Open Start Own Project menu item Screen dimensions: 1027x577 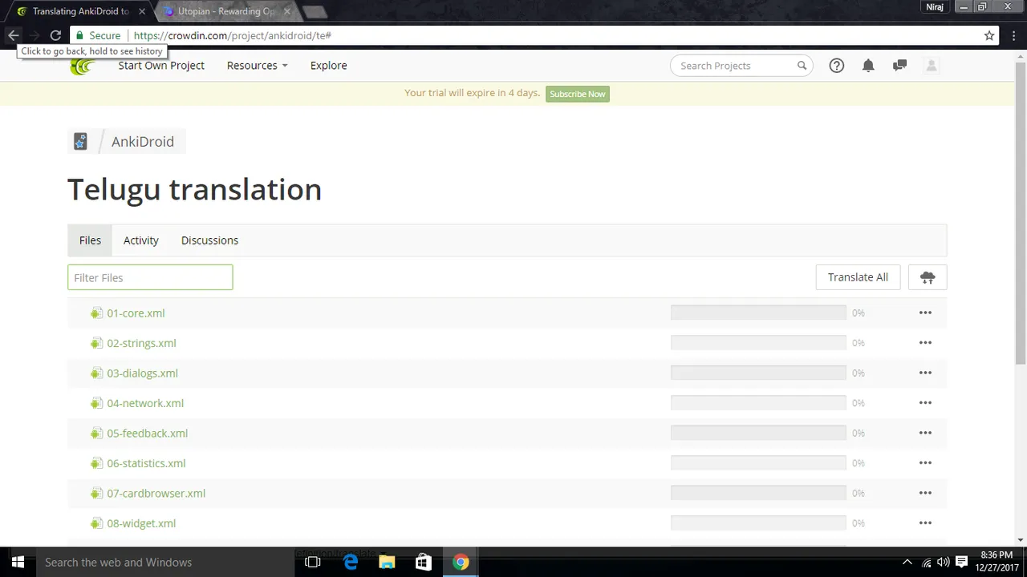tap(161, 66)
